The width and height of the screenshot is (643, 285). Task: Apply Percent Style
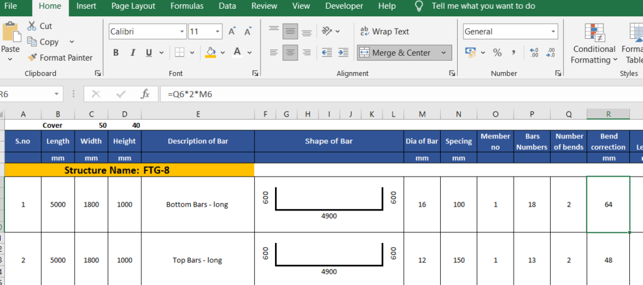[x=497, y=53]
